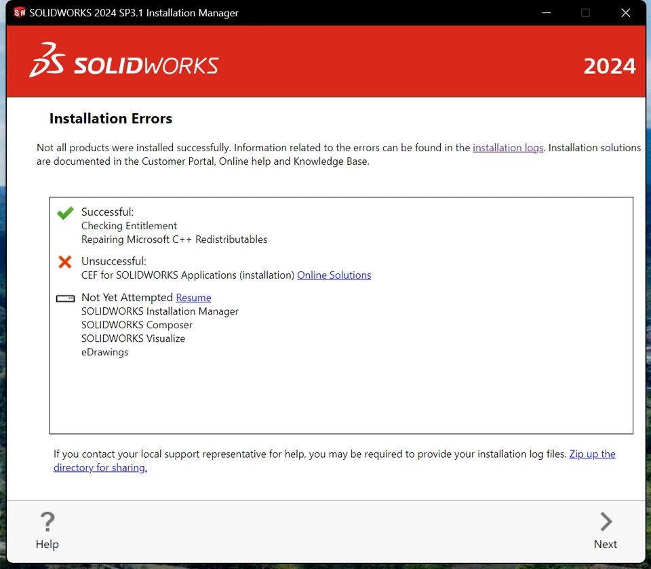Open the Online Solutions link
651x569 pixels.
[x=334, y=275]
